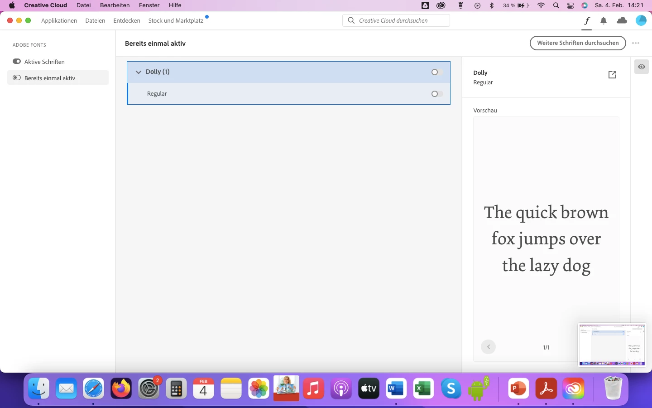Open the Stock und Marktplatz tab
The height and width of the screenshot is (408, 652).
coord(176,20)
